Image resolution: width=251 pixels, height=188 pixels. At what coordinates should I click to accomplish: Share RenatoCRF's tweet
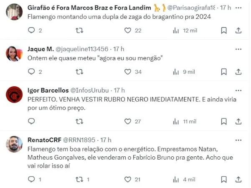coord(238,179)
